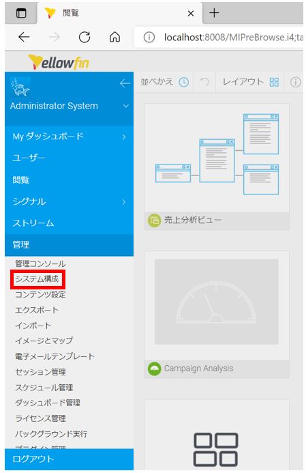Go to browser home page icon
The height and width of the screenshot is (473, 306).
tap(114, 37)
